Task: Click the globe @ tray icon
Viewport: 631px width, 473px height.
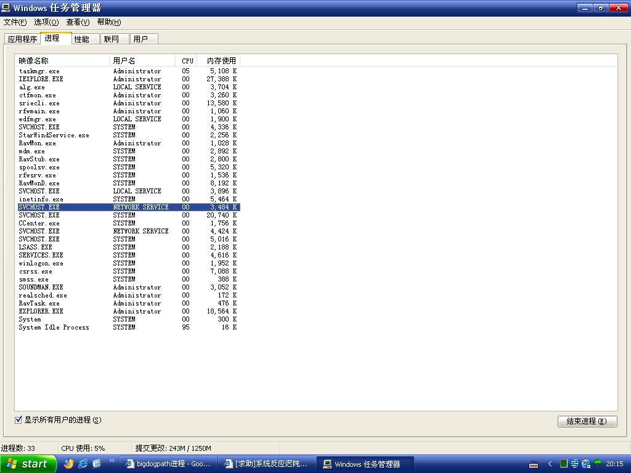Action: coord(586,464)
